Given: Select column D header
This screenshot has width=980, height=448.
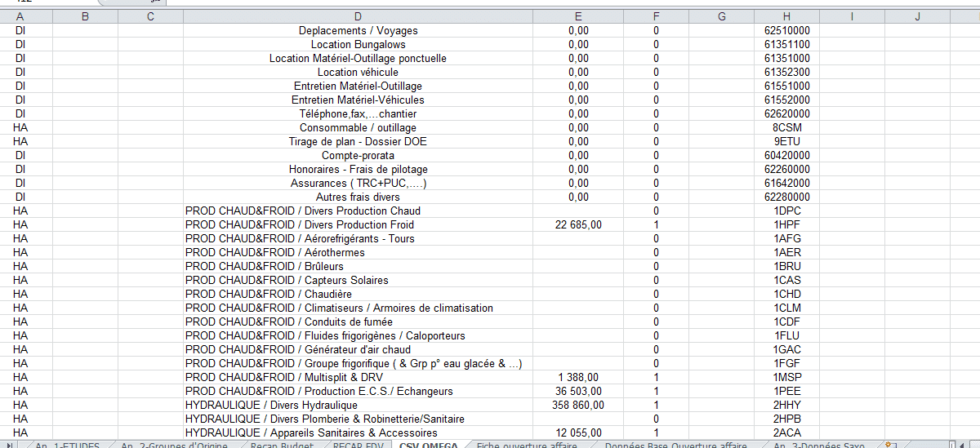Looking at the screenshot, I should 358,16.
